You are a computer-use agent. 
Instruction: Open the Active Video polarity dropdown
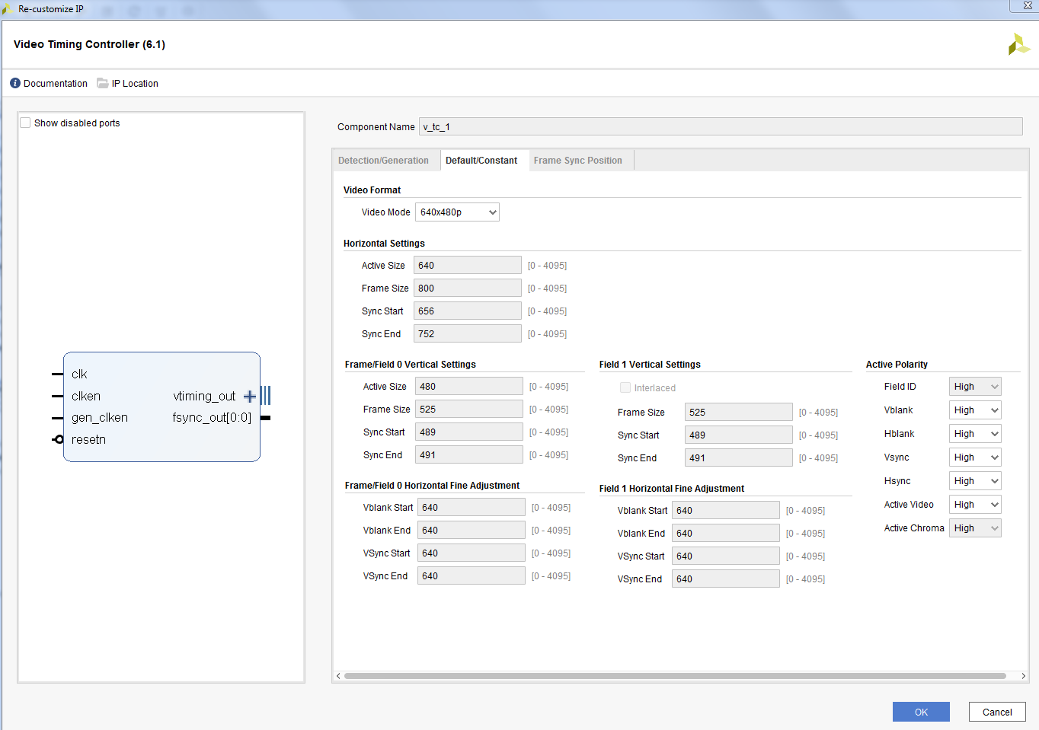pos(975,505)
